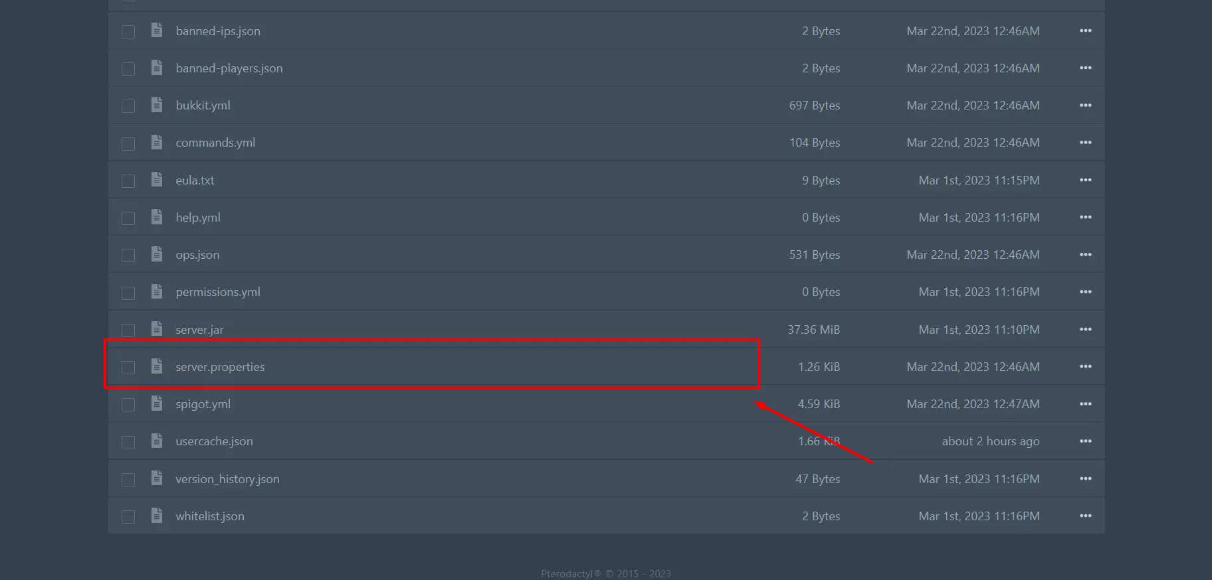The image size is (1212, 580).
Task: Open more actions for server.jar
Action: click(1085, 329)
